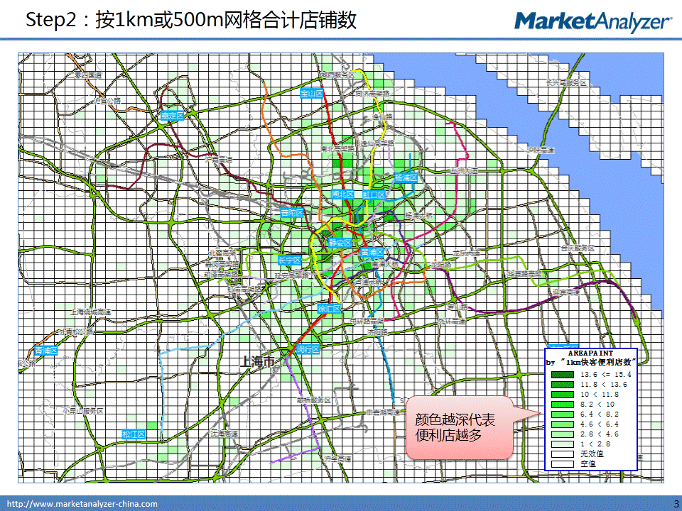Open the marketanalyzer-china.com link

pos(82,504)
